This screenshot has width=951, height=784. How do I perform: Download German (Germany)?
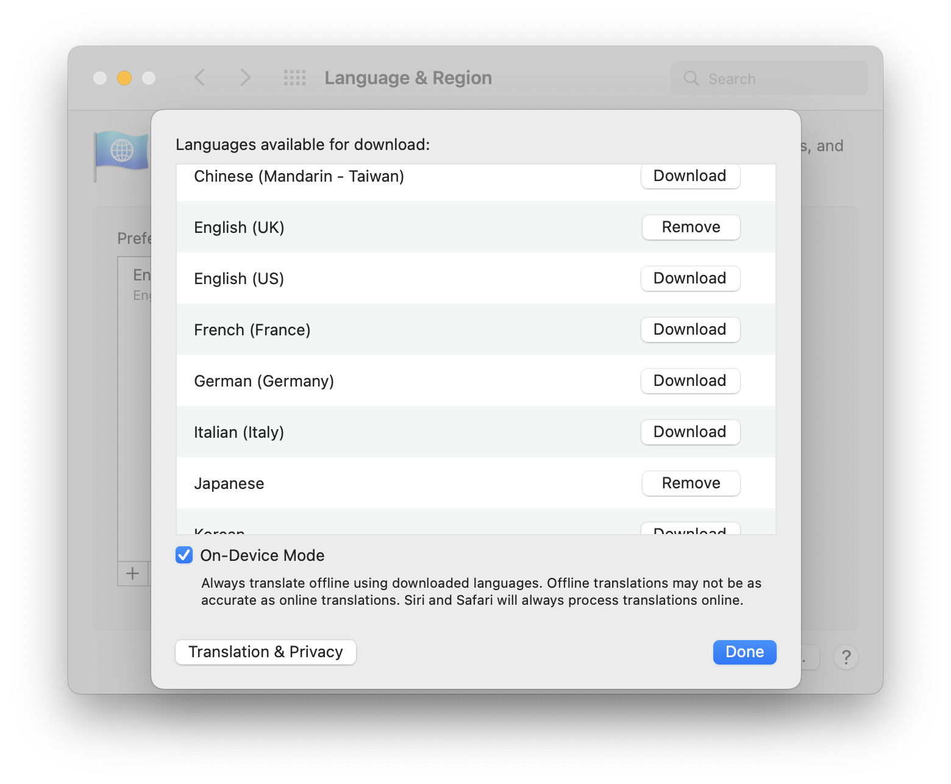[689, 380]
